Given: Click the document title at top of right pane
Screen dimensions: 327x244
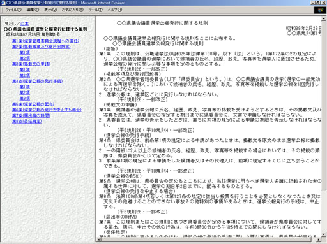Looking at the screenshot, I should point(162,23).
